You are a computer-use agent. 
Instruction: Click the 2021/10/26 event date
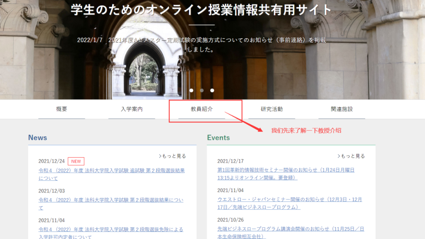coord(230,220)
